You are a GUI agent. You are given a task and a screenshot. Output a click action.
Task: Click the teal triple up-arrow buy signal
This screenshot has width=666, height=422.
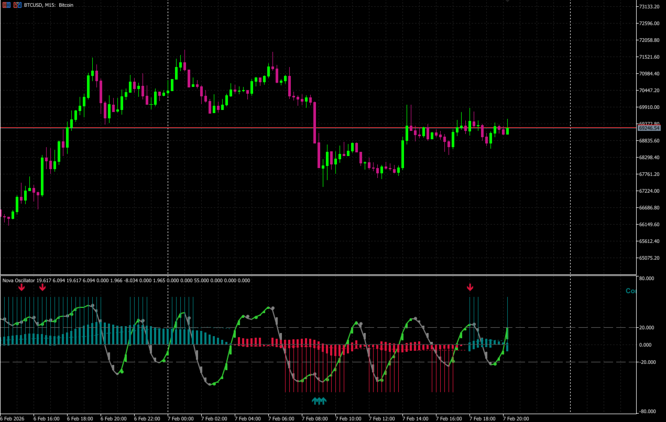319,401
